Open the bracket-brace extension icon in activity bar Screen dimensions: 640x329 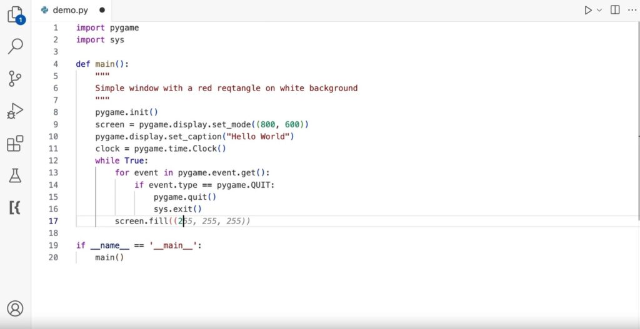15,207
